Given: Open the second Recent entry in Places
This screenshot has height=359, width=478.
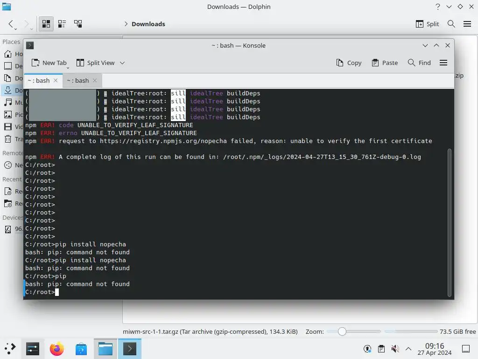Looking at the screenshot, I should pyautogui.click(x=14, y=204).
